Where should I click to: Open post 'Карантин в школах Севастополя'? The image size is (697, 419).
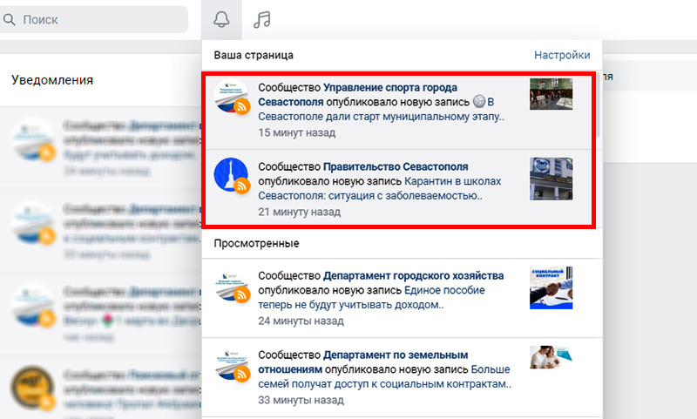tap(380, 188)
